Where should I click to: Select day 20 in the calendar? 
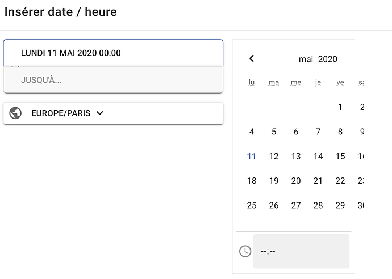[x=296, y=181]
